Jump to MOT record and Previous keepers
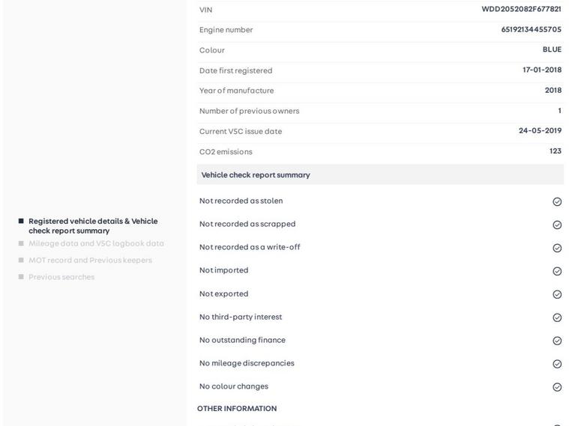 coord(90,261)
